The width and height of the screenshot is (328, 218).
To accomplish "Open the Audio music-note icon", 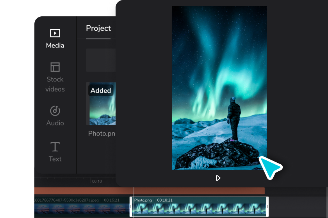I will [55, 111].
